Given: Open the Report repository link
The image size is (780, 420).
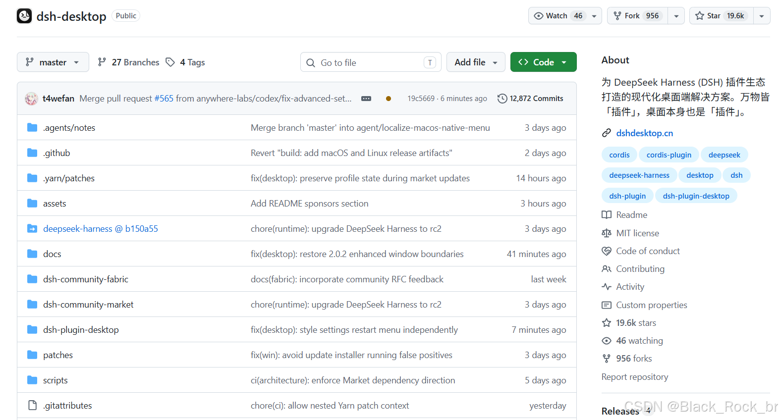Looking at the screenshot, I should tap(635, 377).
